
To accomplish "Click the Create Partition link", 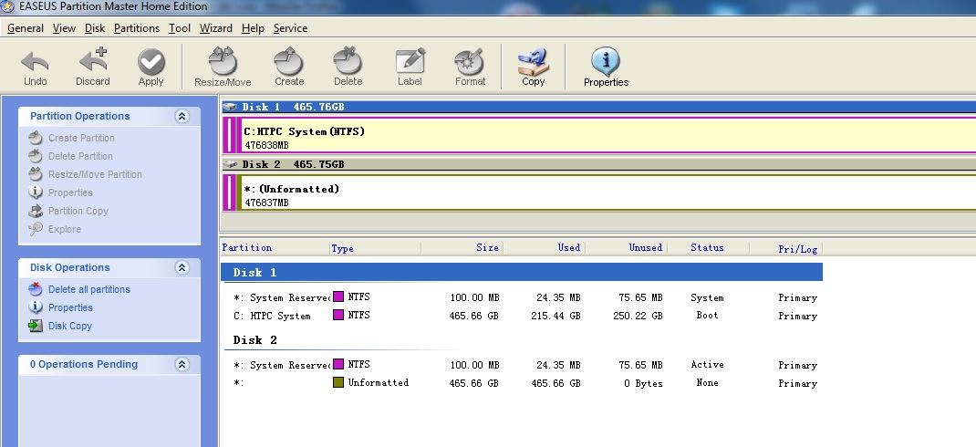I will pos(81,139).
